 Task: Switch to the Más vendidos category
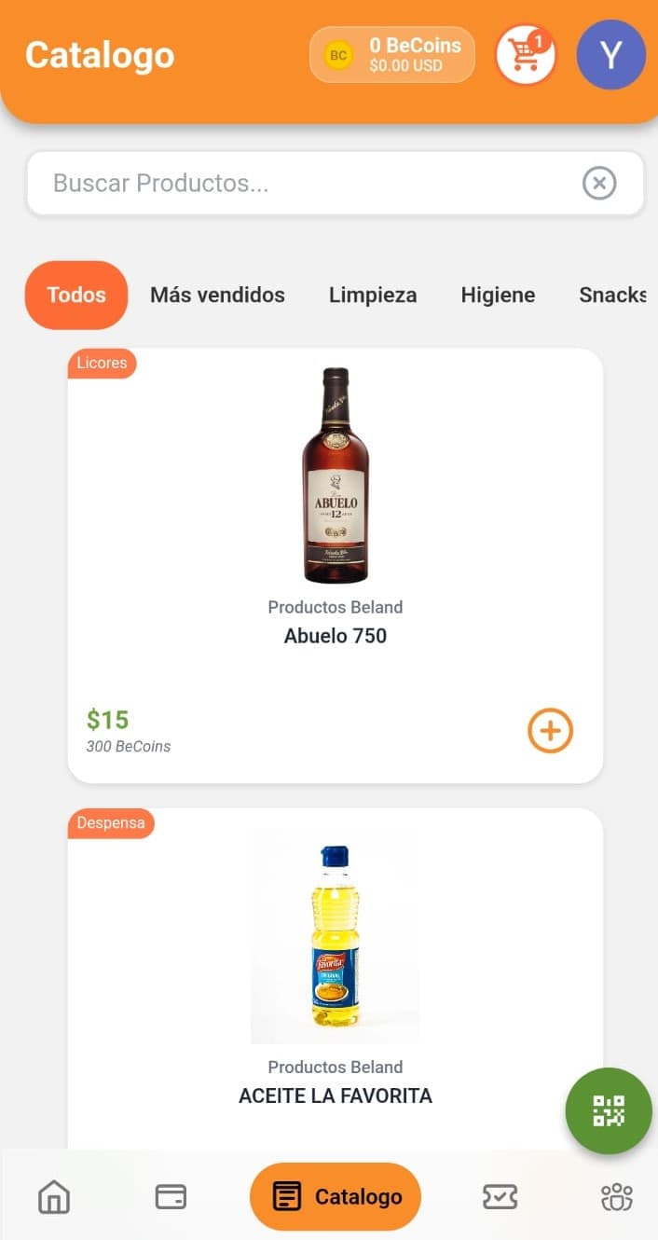217,295
